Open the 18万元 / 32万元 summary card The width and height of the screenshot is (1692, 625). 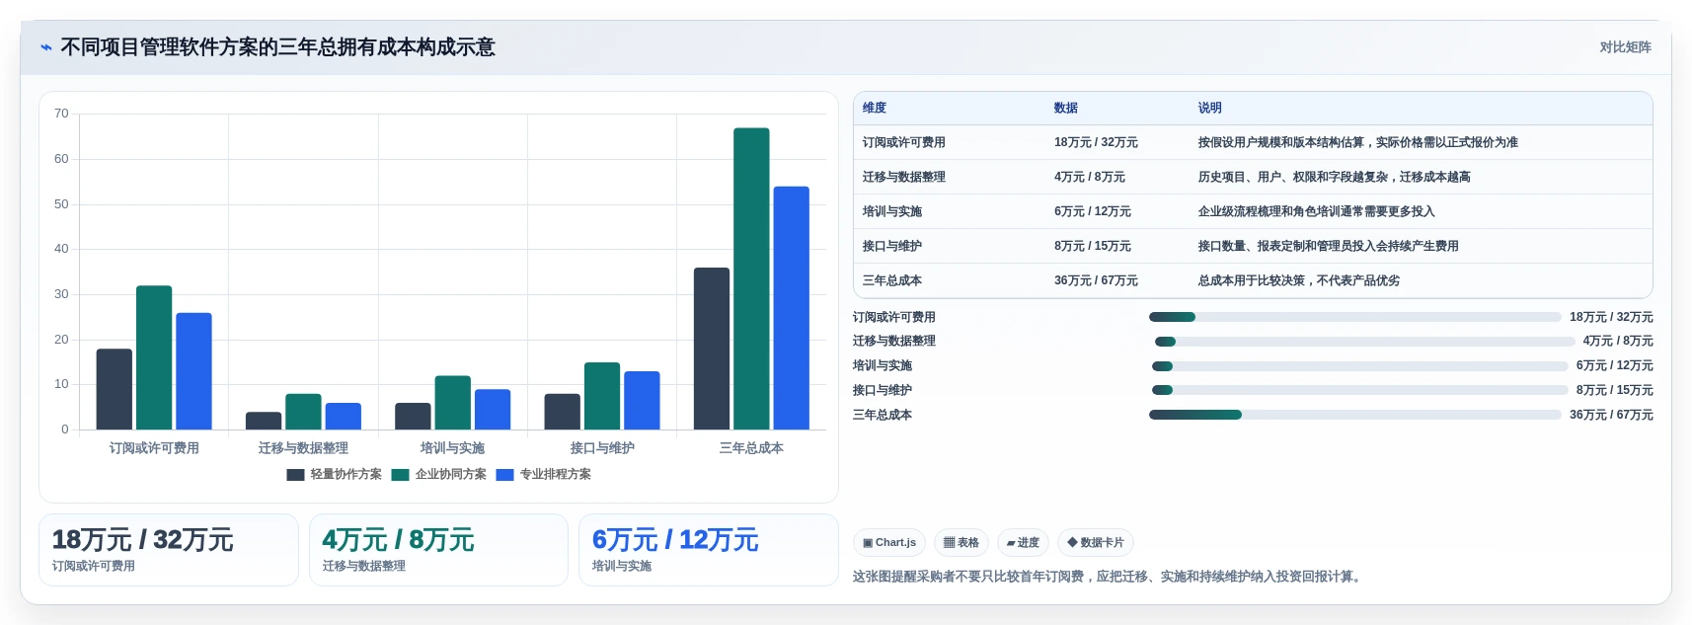(169, 550)
